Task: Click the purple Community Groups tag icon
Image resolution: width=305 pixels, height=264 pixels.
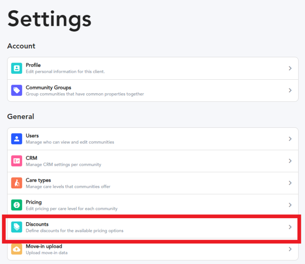Action: coord(17,90)
